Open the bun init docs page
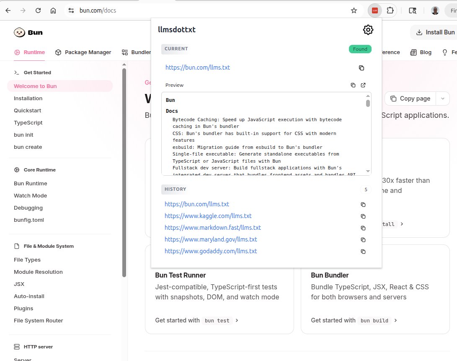This screenshot has width=457, height=361. tap(23, 135)
